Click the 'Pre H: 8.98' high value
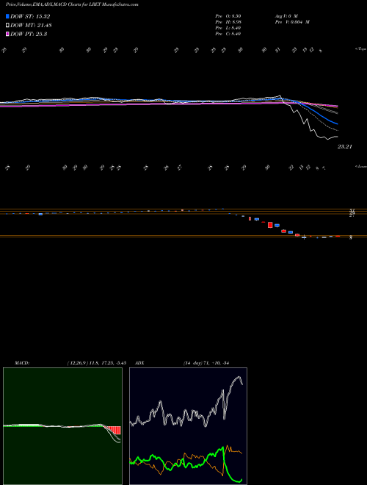Screen dimensions: 367x485 point(228,22)
